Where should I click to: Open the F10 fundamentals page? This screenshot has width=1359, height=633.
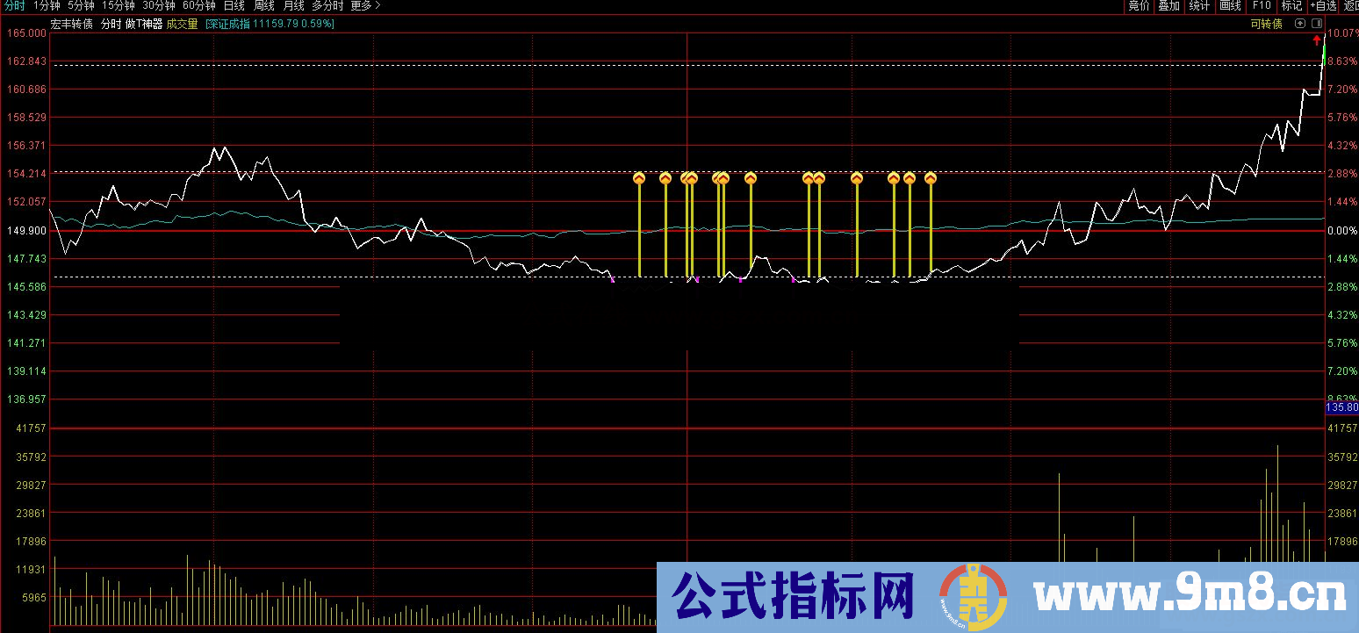[1261, 5]
